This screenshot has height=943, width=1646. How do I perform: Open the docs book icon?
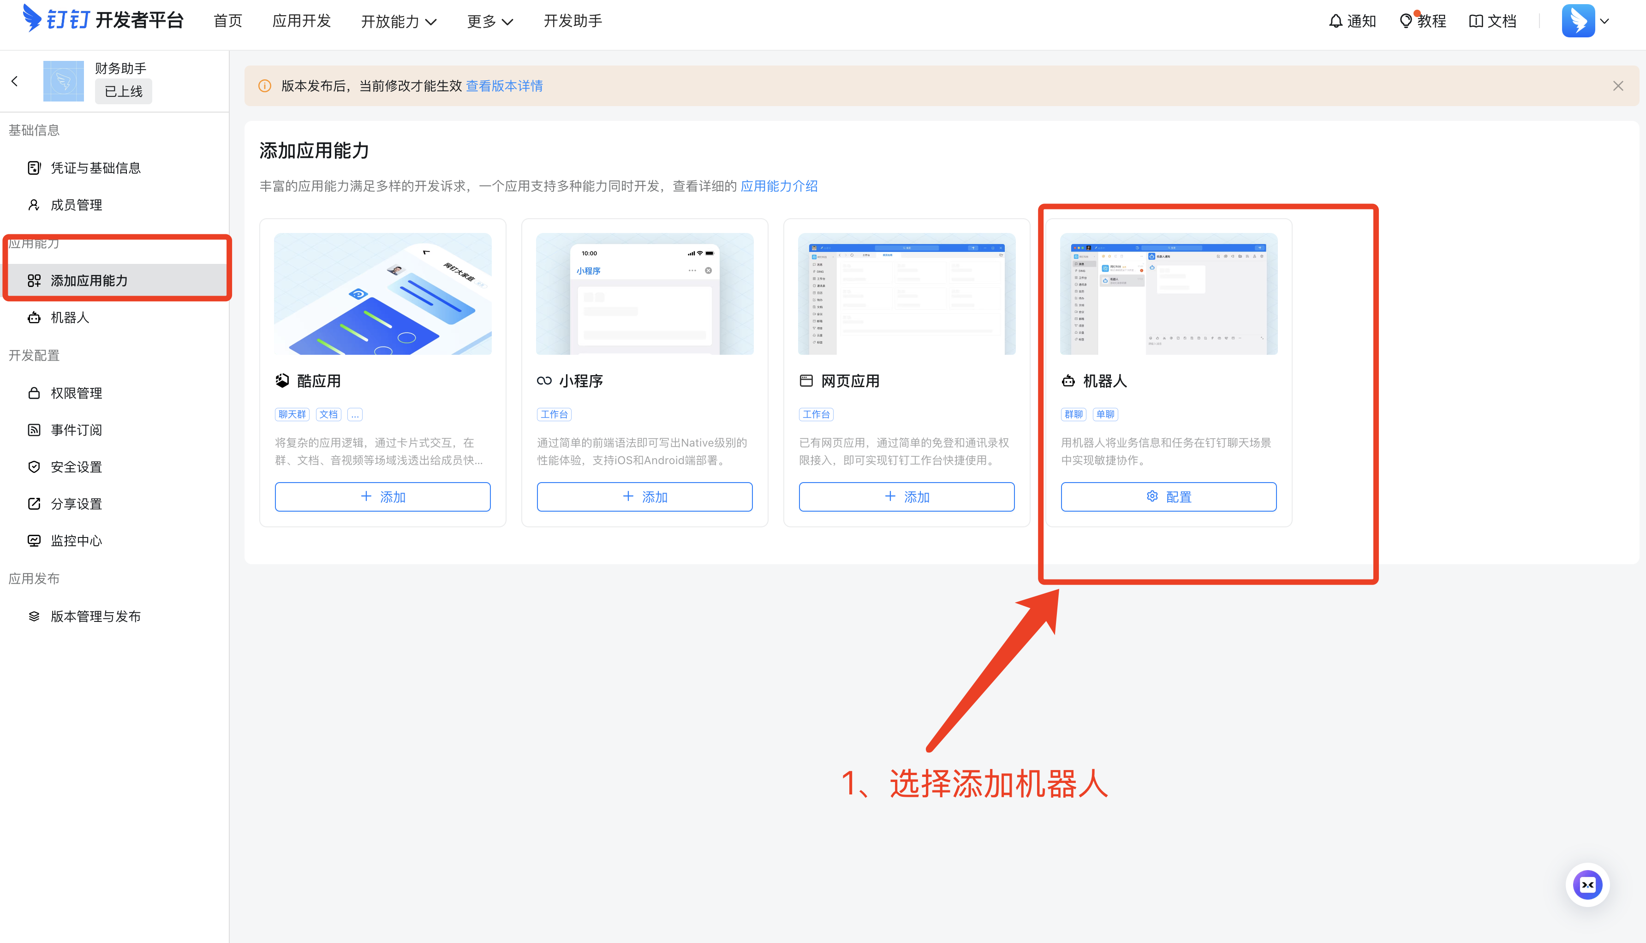click(1476, 21)
